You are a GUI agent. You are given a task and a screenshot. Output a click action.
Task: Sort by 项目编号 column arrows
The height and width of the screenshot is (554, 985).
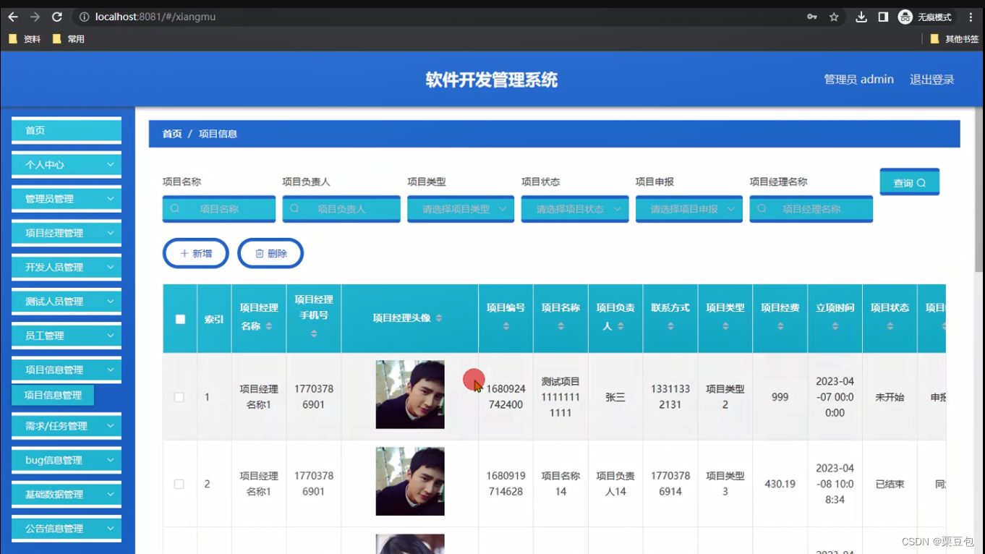click(x=506, y=326)
